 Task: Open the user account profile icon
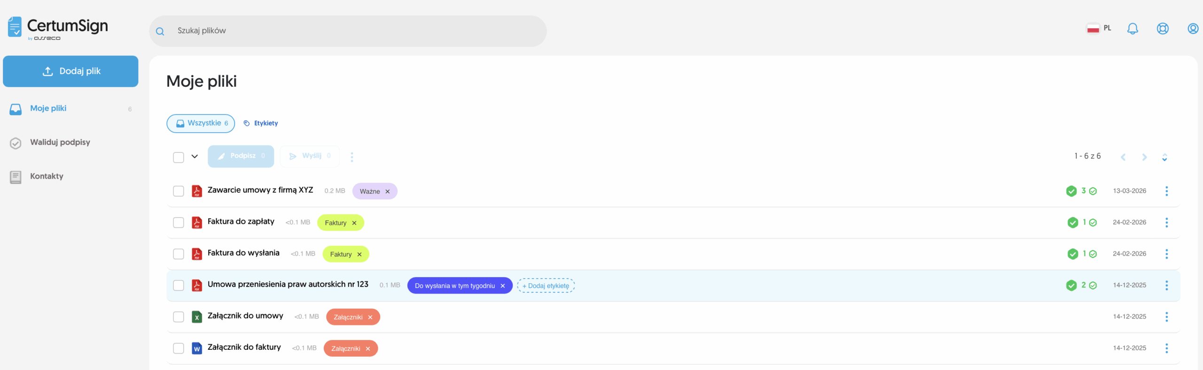click(1193, 29)
